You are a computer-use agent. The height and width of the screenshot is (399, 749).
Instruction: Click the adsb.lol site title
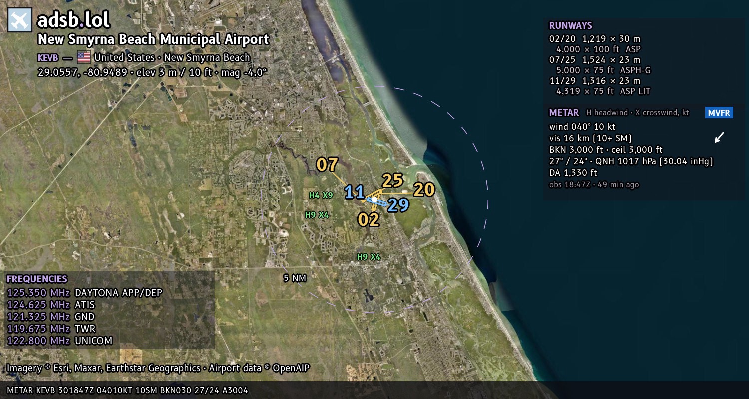pos(74,20)
